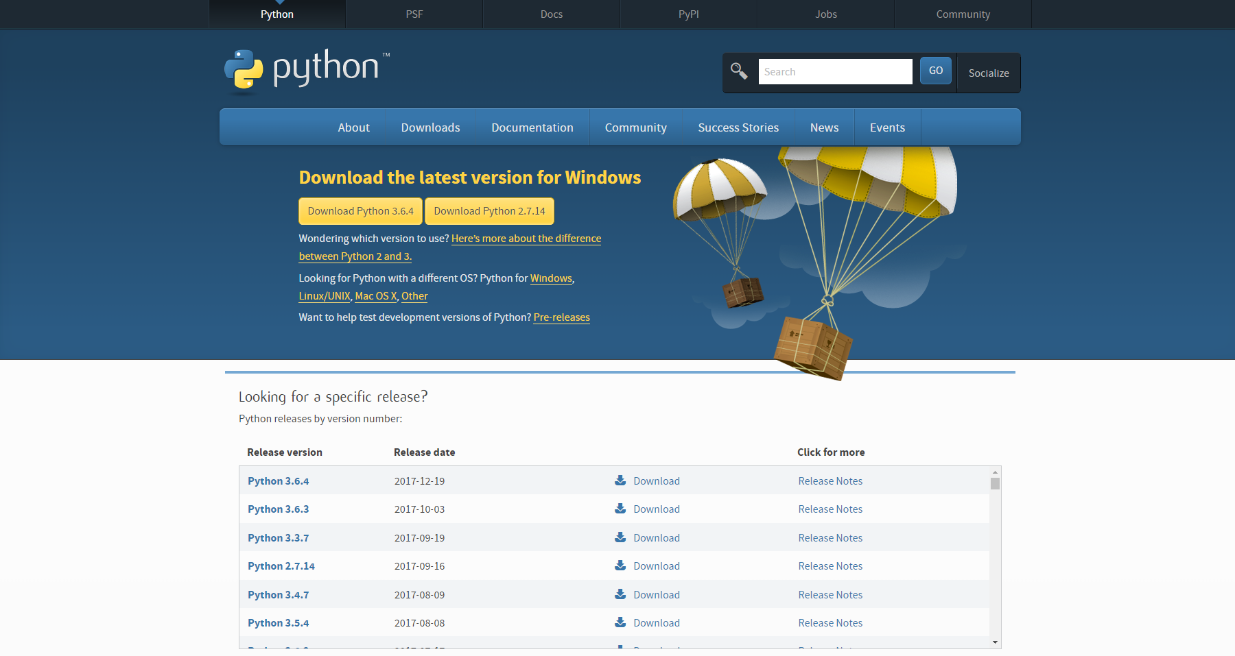1235x656 pixels.
Task: Open the Mac OS X link
Action: pos(376,296)
